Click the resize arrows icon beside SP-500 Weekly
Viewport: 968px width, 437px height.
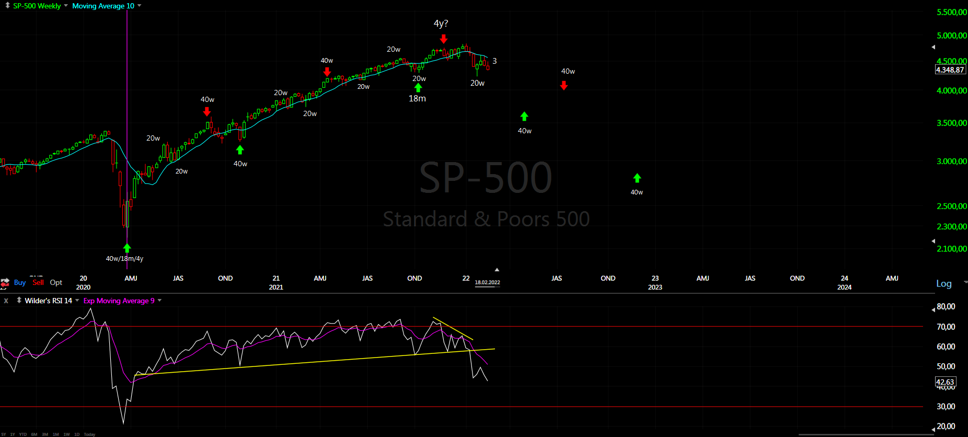pyautogui.click(x=7, y=5)
